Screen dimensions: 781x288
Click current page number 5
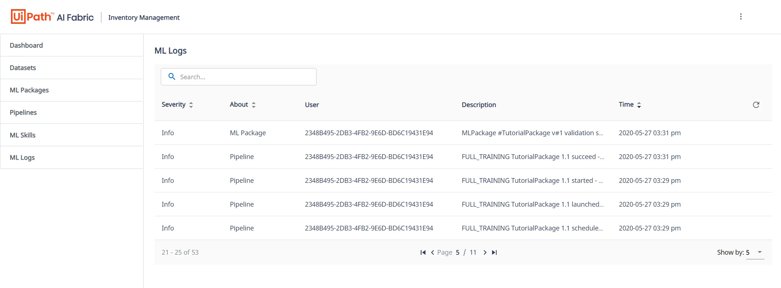tap(458, 252)
